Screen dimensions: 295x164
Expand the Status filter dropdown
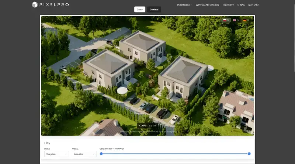tap(56, 154)
